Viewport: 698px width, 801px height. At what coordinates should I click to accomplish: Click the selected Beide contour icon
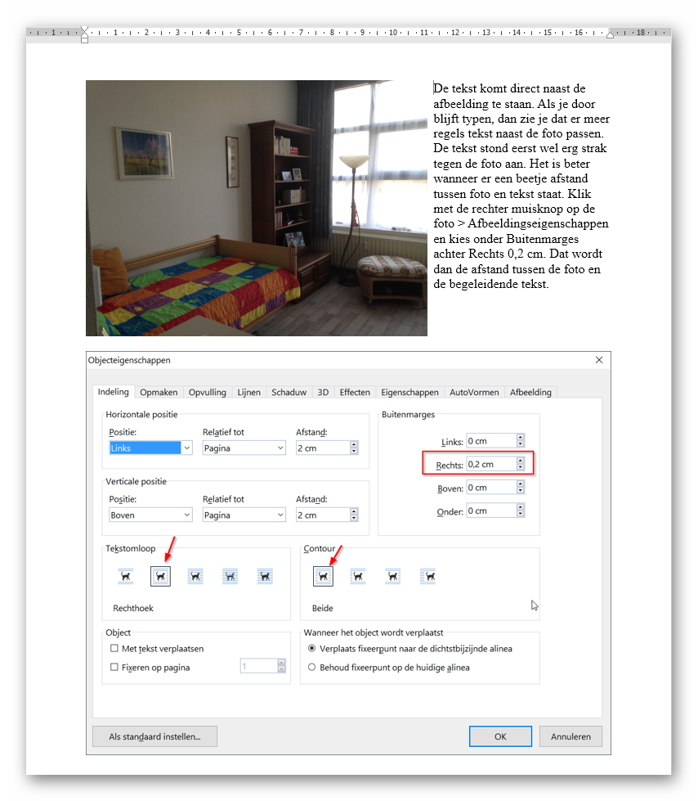pos(323,576)
